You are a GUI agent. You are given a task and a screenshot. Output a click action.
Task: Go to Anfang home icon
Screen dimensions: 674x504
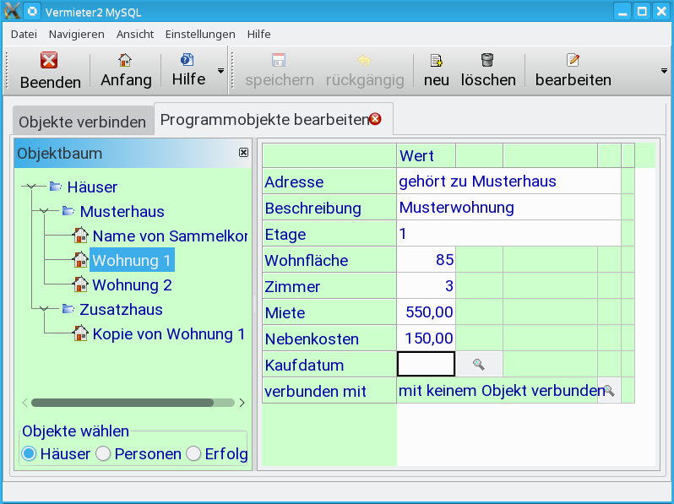tap(125, 60)
